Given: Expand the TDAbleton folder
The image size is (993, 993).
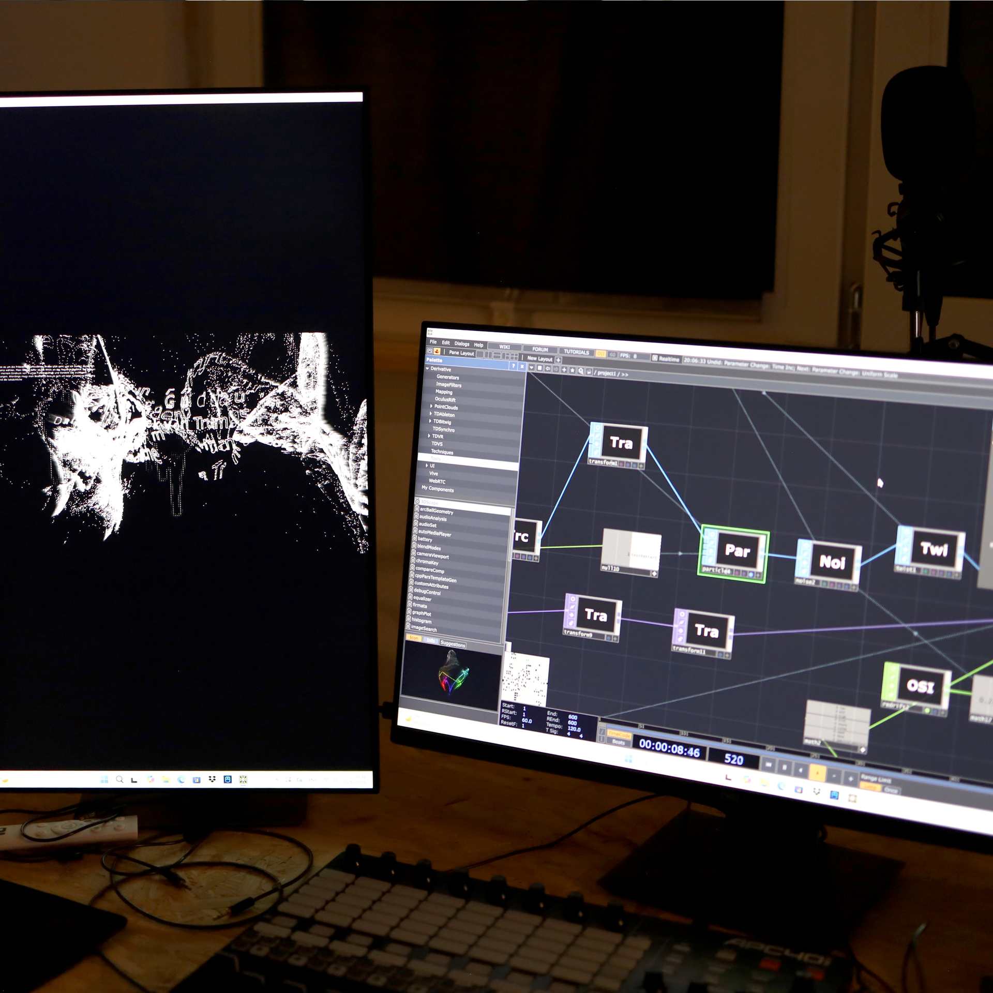Looking at the screenshot, I should click(x=431, y=414).
